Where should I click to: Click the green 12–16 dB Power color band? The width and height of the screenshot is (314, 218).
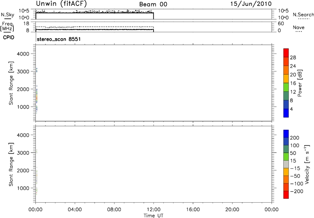tap(286, 87)
